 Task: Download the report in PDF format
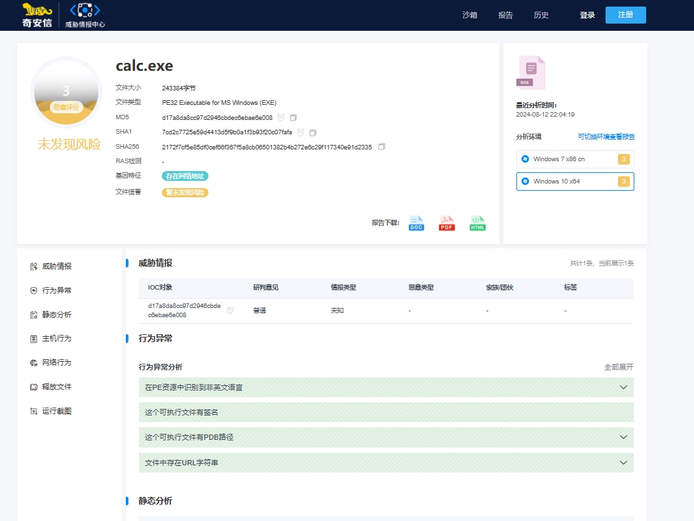point(446,223)
